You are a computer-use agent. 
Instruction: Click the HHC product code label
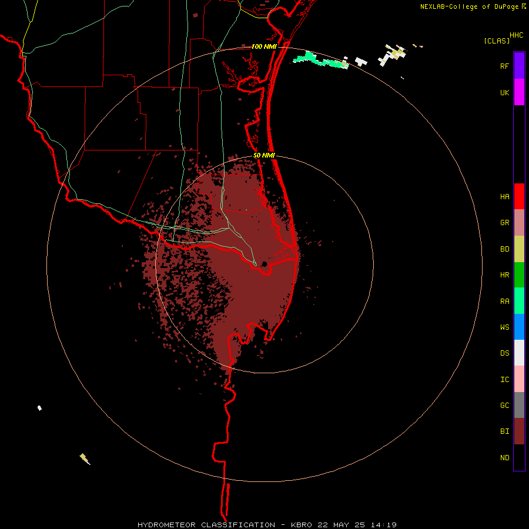(516, 35)
